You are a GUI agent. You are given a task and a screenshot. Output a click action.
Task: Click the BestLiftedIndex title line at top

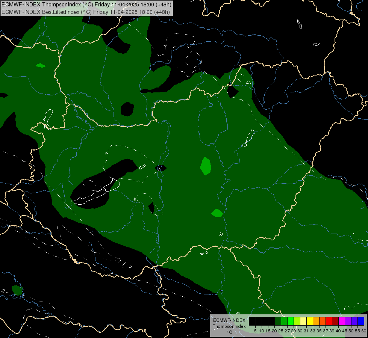coord(86,12)
